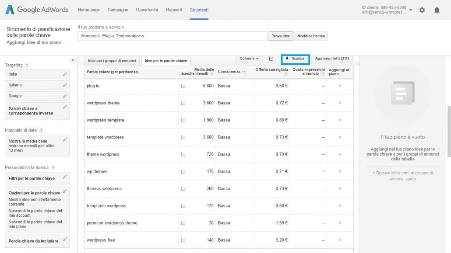Show trend chart for template wordpress
The image size is (451, 253).
click(x=183, y=137)
